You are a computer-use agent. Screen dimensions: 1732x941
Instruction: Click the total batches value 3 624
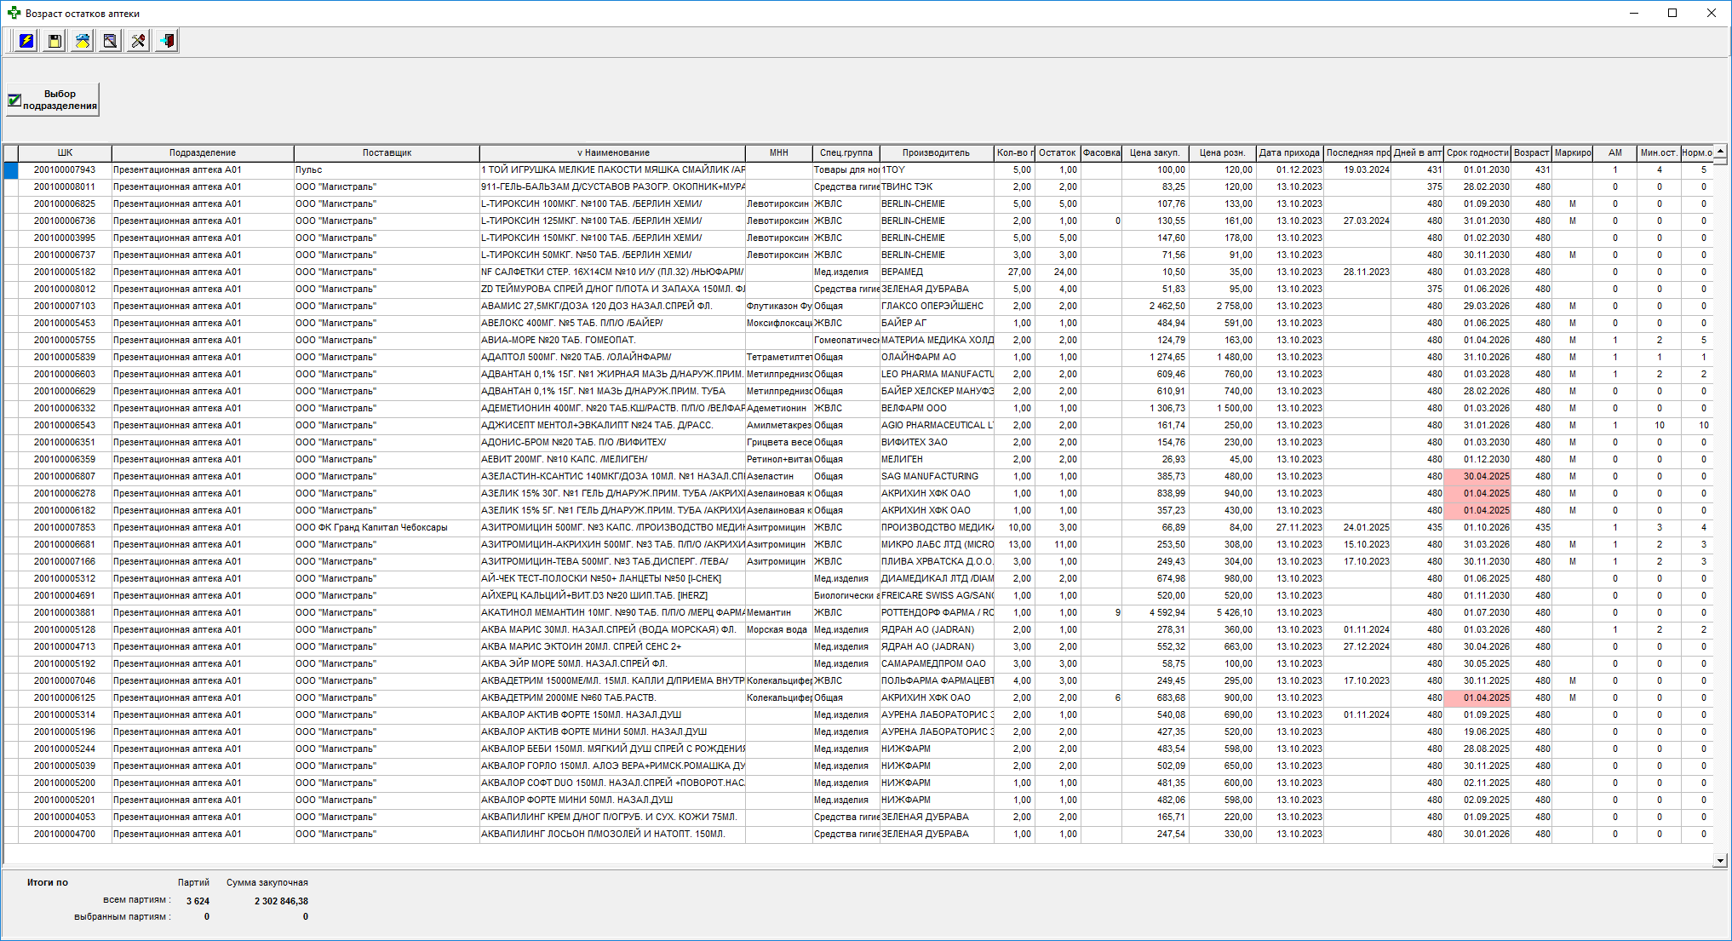(x=198, y=901)
